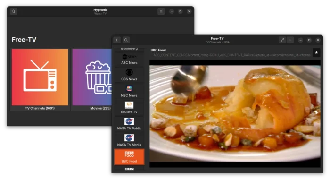The width and height of the screenshot is (330, 180).
Task: Select NASA TV Media channel
Action: [x=129, y=141]
